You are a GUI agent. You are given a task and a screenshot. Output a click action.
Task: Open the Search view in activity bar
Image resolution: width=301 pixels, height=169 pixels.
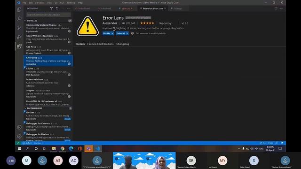(19, 19)
